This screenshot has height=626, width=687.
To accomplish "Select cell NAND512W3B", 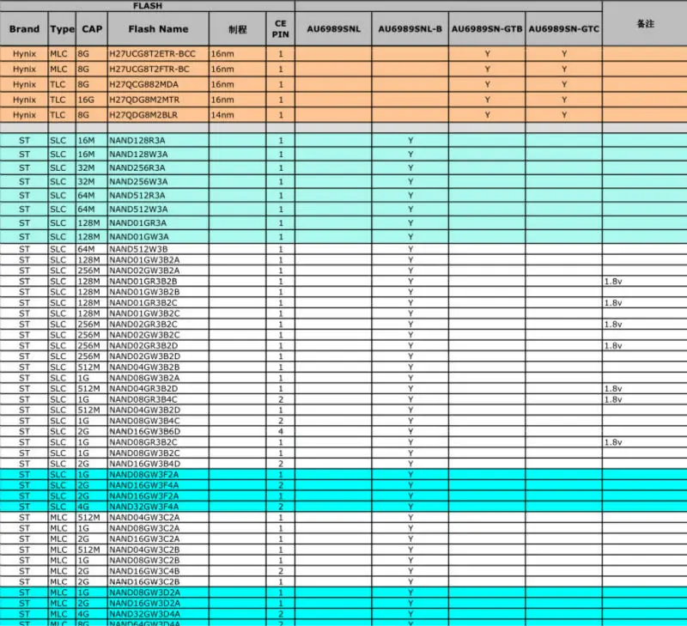I will point(158,249).
